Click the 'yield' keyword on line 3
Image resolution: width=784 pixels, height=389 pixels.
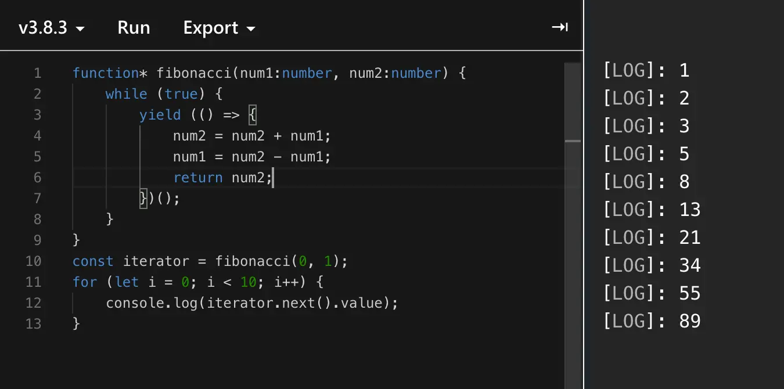(160, 115)
